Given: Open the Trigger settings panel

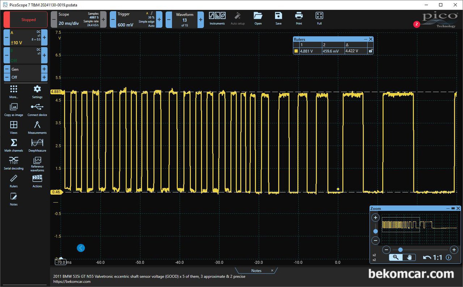Looking at the screenshot, I should [x=134, y=19].
